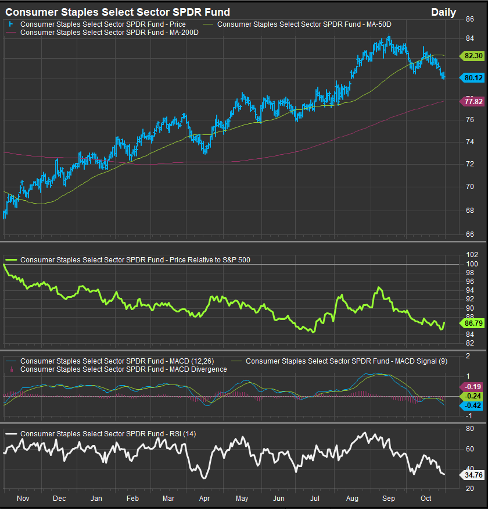Click the 'Apr' month label

[x=204, y=499]
